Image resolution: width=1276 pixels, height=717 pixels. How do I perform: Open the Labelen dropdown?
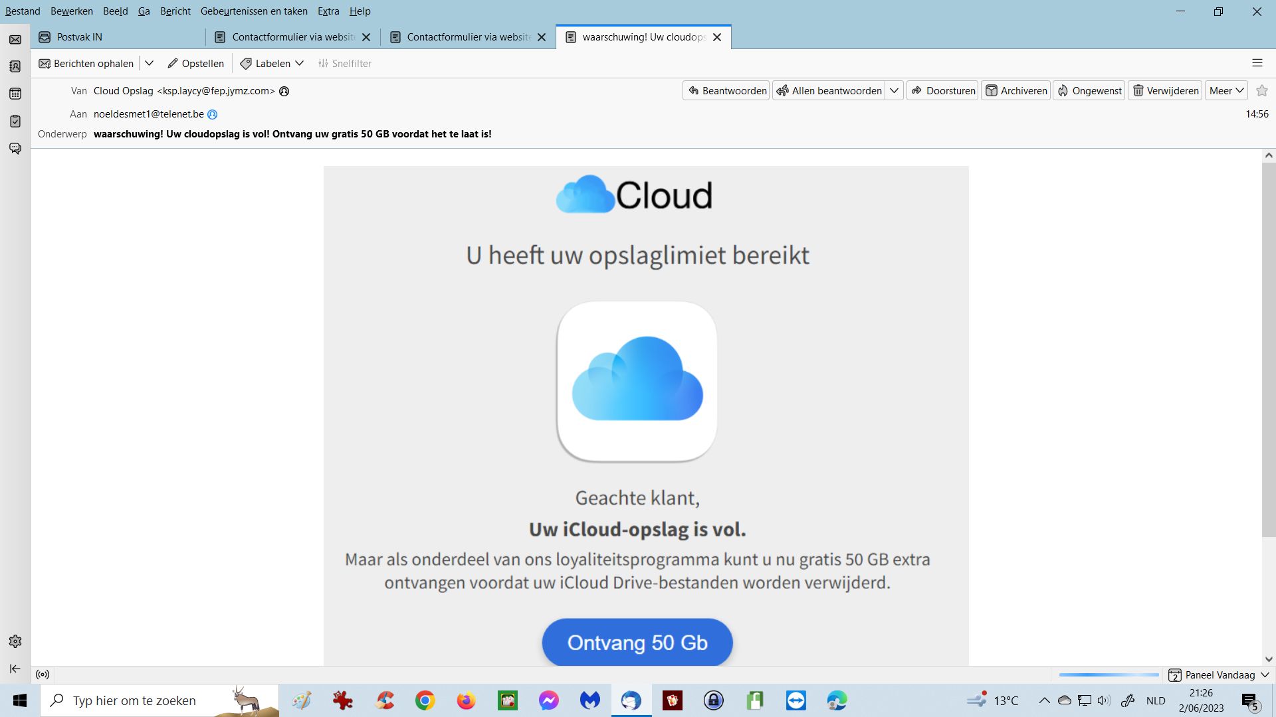pyautogui.click(x=272, y=63)
